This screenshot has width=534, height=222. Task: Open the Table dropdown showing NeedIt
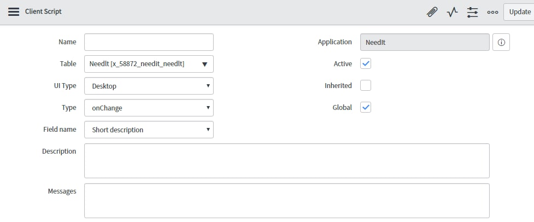click(x=149, y=64)
